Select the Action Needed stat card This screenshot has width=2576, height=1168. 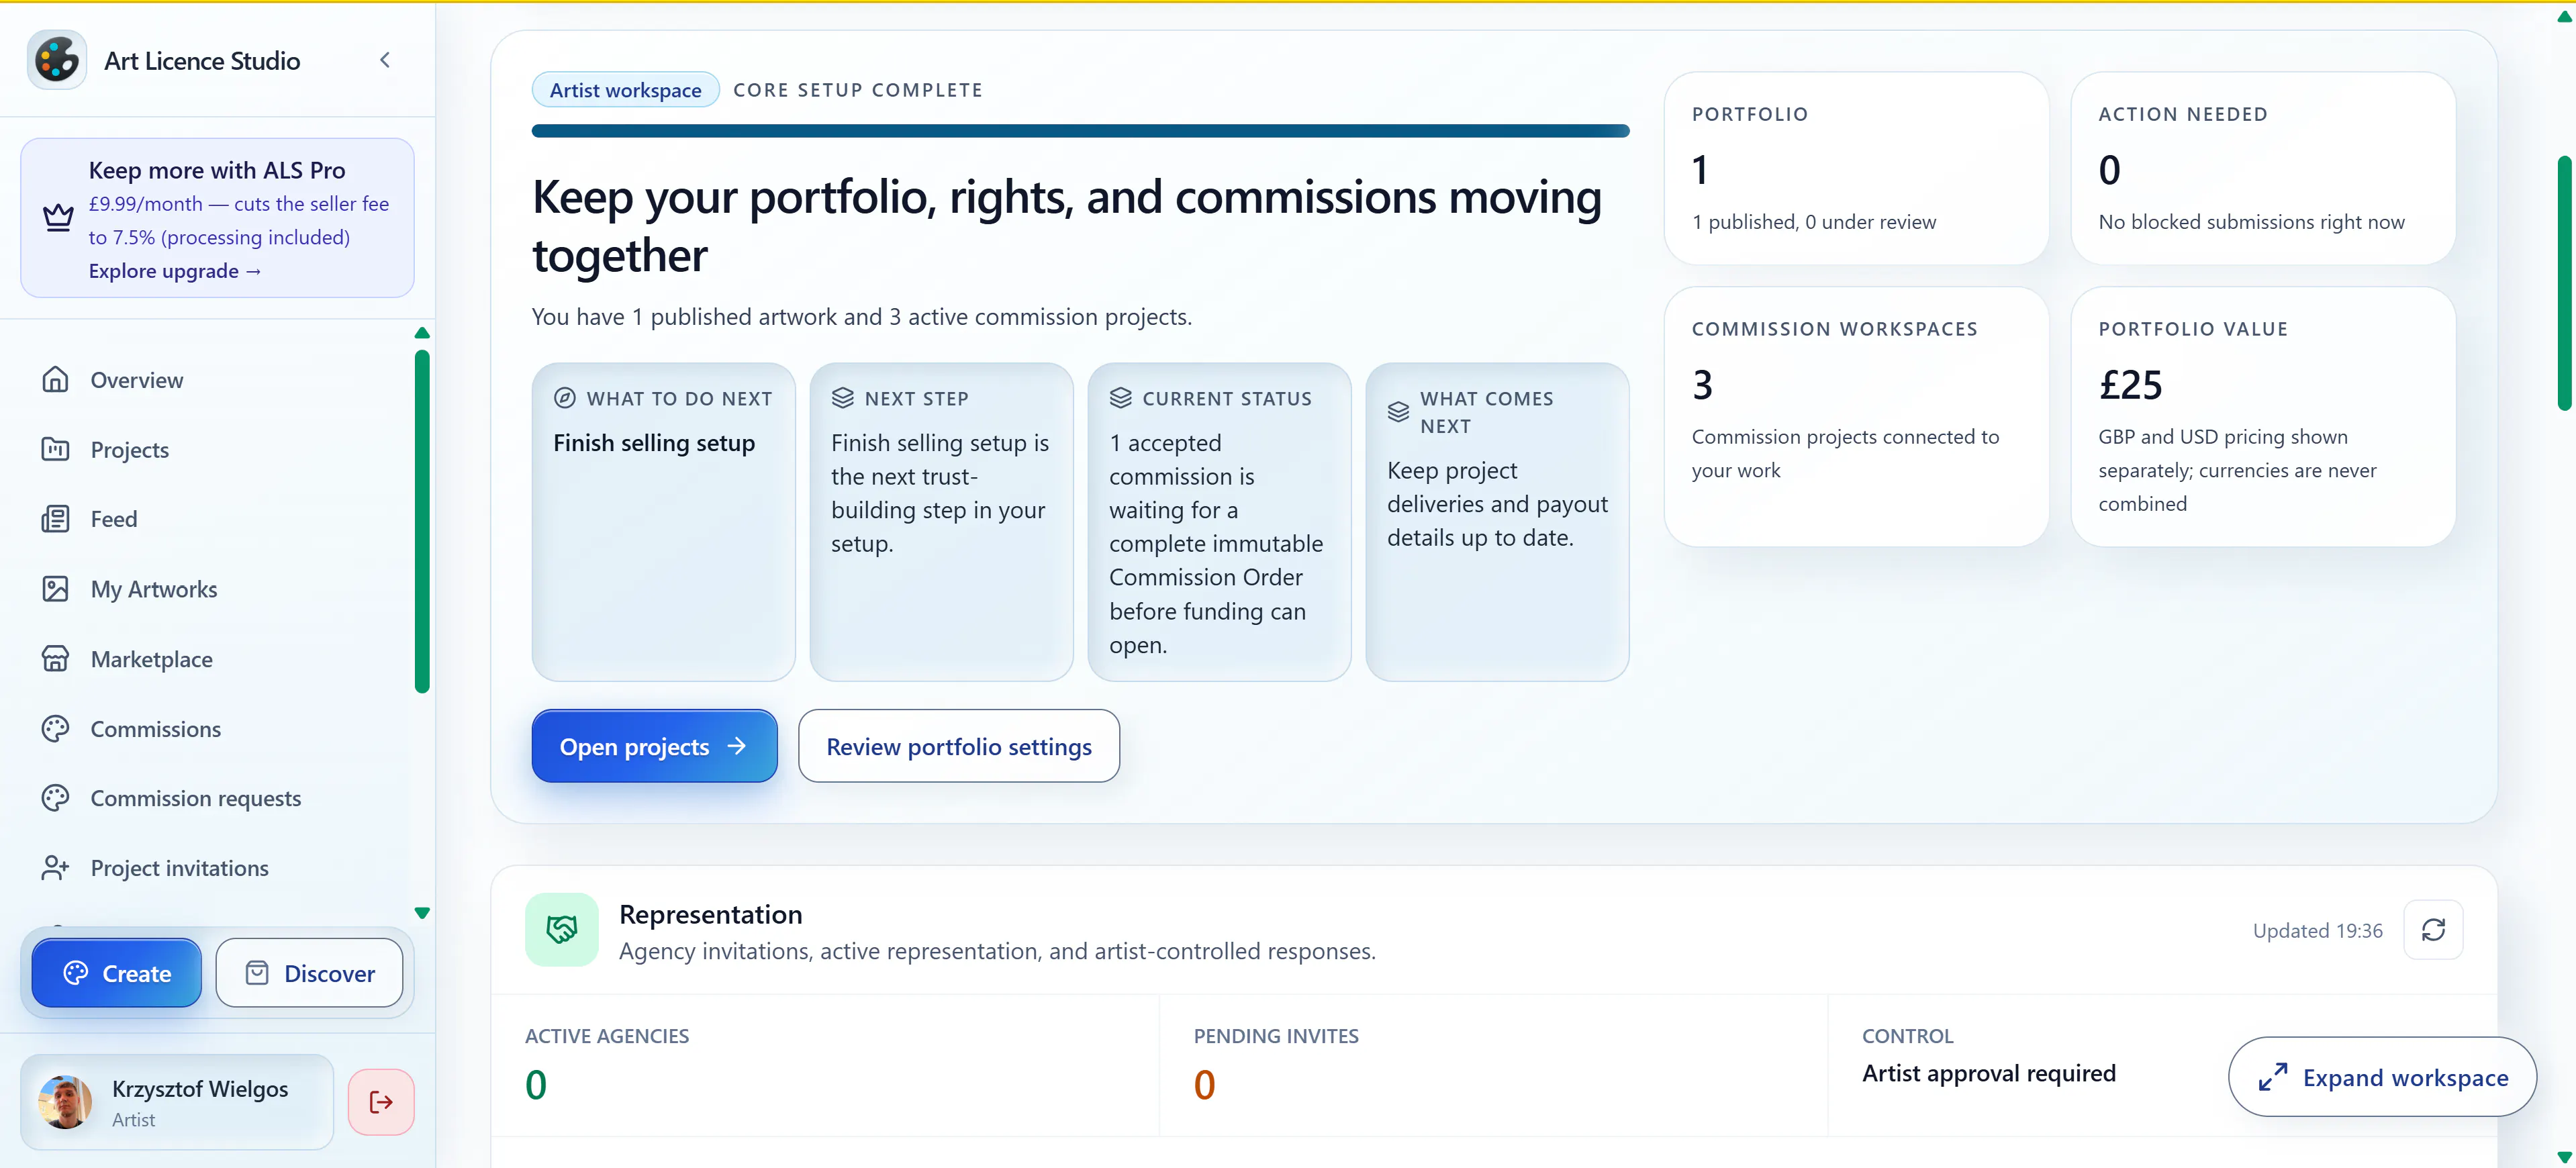(x=2263, y=168)
